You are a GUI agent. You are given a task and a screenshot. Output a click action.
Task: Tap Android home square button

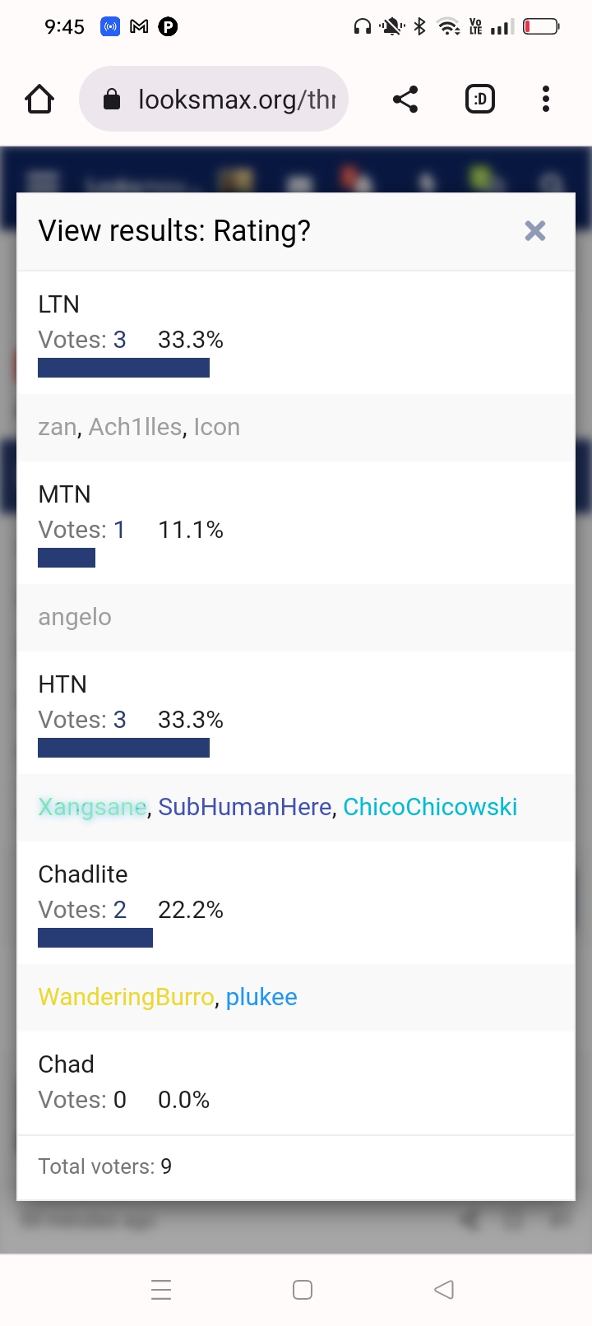point(303,1290)
